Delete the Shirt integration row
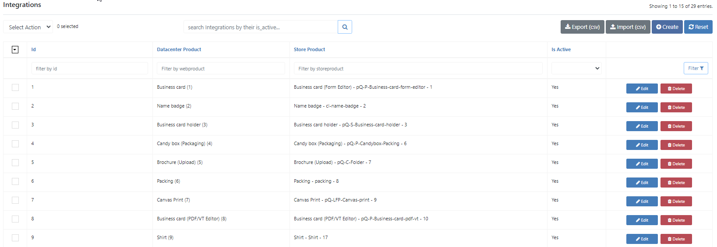The width and height of the screenshot is (717, 247). 676,239
